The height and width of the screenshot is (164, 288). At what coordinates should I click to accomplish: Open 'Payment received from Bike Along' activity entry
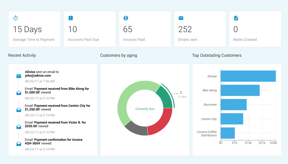click(x=57, y=91)
